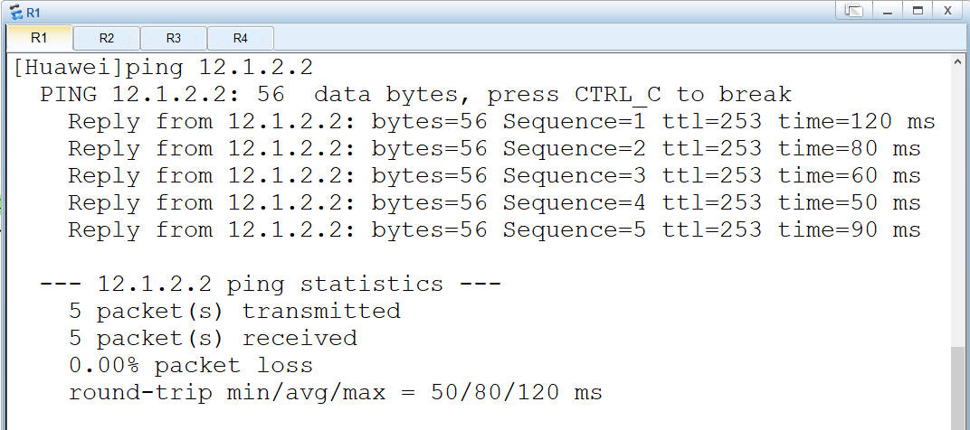Click the empty scrollbar track above the thumb

pos(957,207)
